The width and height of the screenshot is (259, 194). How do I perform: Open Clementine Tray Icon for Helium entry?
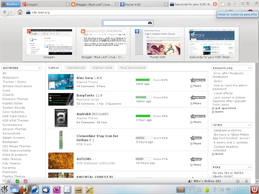tap(97, 138)
